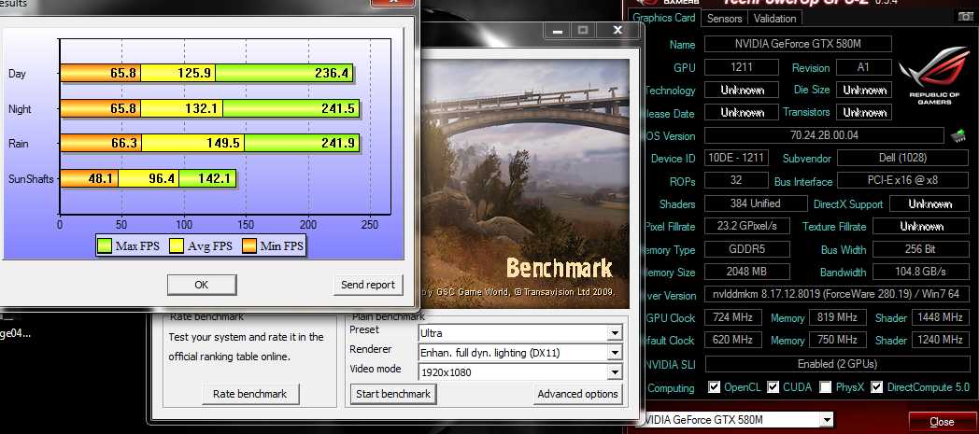Click the Rain avg FPS value 149.5
Image resolution: width=979 pixels, height=434 pixels.
coord(223,144)
